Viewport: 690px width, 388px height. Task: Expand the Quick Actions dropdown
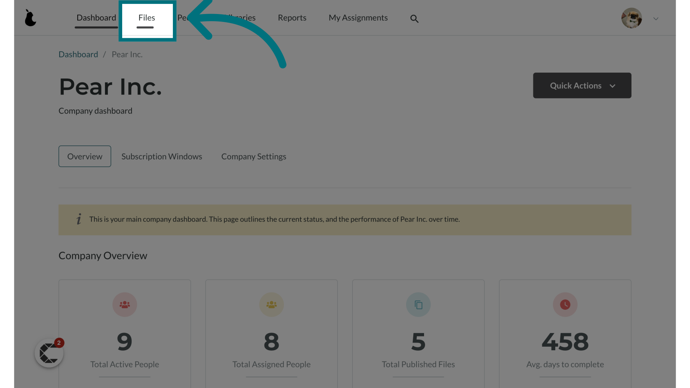582,85
